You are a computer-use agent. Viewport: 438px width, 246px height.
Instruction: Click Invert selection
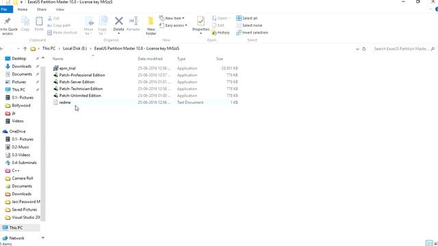click(252, 33)
